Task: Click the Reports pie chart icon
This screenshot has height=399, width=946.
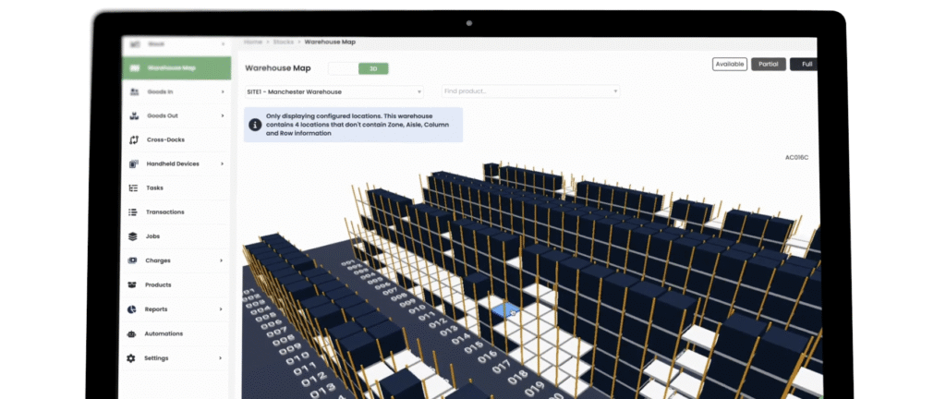Action: (132, 309)
